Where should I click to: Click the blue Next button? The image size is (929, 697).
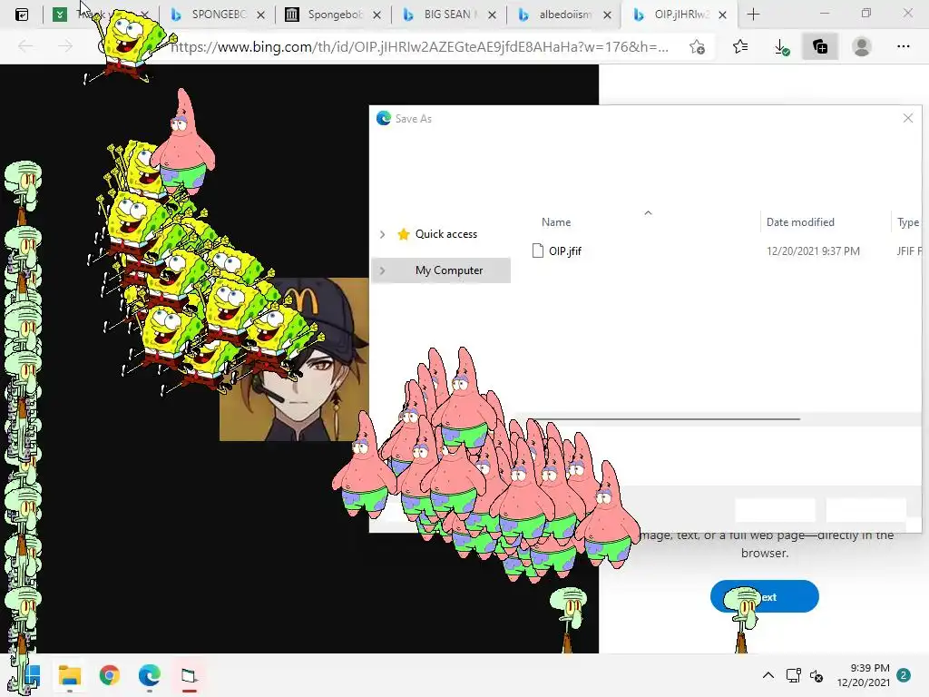click(x=764, y=596)
